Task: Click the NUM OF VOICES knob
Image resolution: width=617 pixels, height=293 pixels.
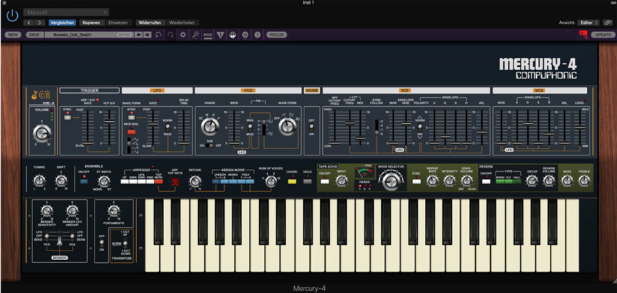Action: [270, 181]
